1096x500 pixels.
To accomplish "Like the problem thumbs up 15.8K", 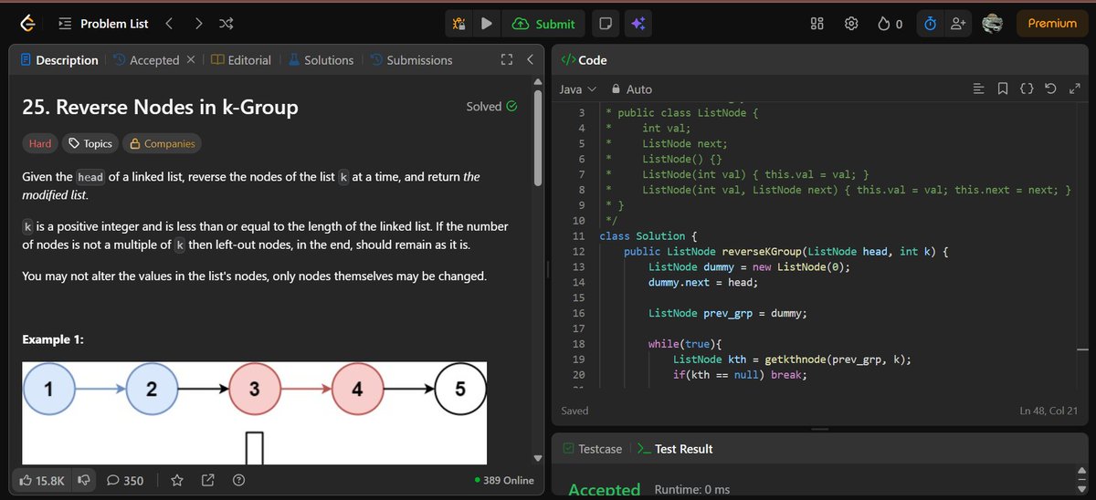I will pyautogui.click(x=42, y=480).
